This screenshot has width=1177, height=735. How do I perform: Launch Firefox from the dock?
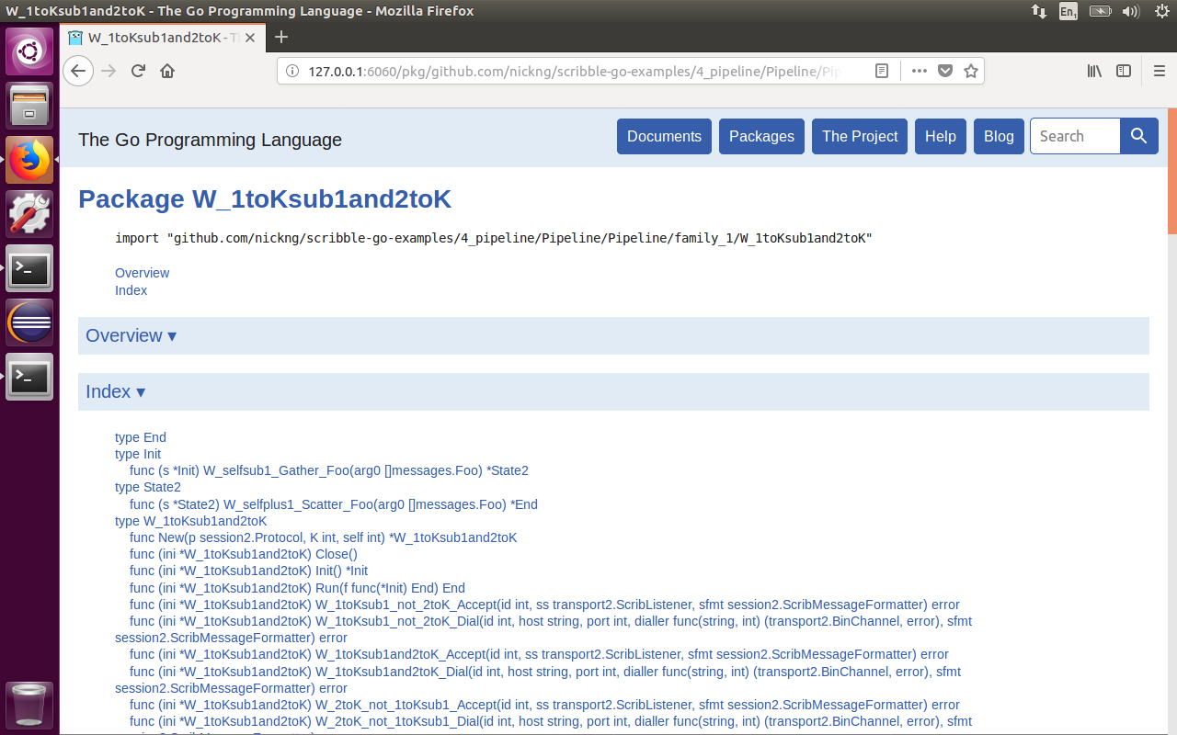(x=29, y=159)
